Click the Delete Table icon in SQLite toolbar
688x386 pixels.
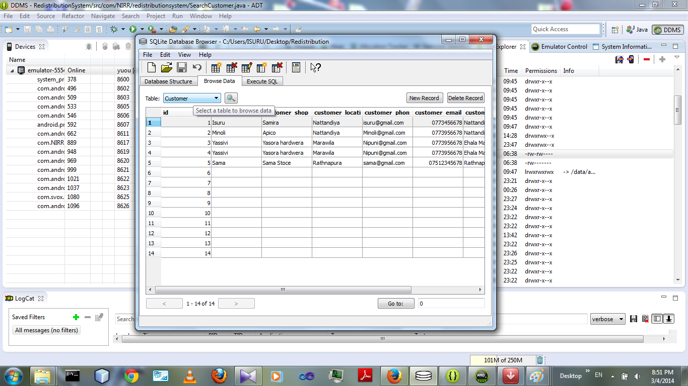pos(232,67)
